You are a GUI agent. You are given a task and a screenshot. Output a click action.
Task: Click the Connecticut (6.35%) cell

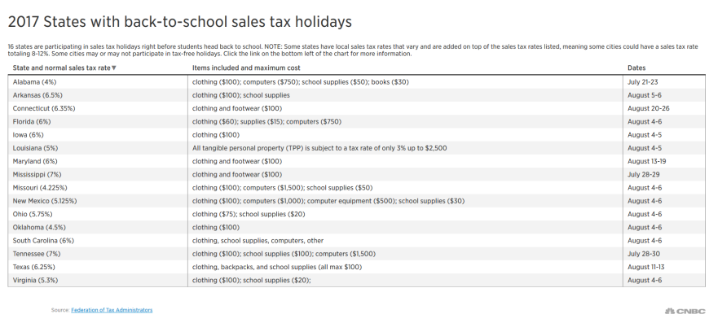coord(98,108)
